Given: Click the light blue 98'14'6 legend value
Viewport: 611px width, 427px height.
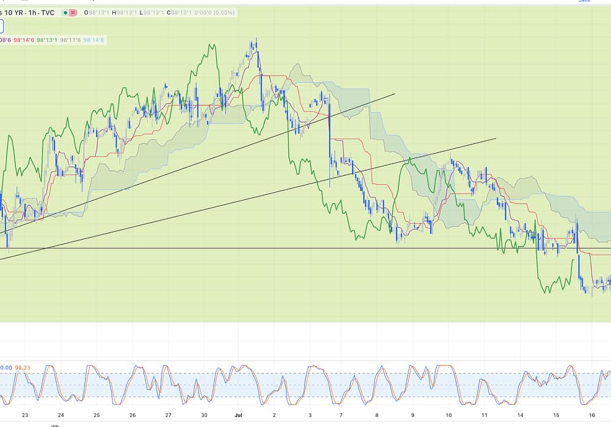Looking at the screenshot, I should [x=93, y=40].
